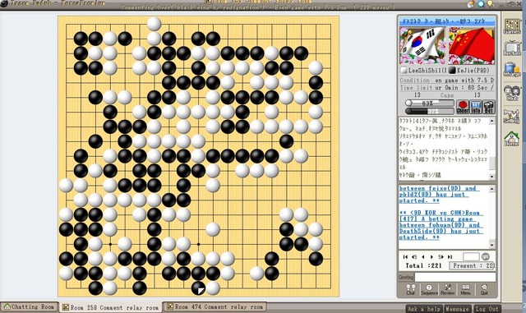Click the last-move marked black stone
This screenshot has width=526, height=313.
coord(198,288)
